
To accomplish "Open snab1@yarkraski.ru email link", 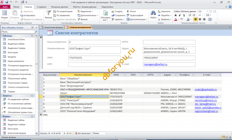I will tap(206, 89).
